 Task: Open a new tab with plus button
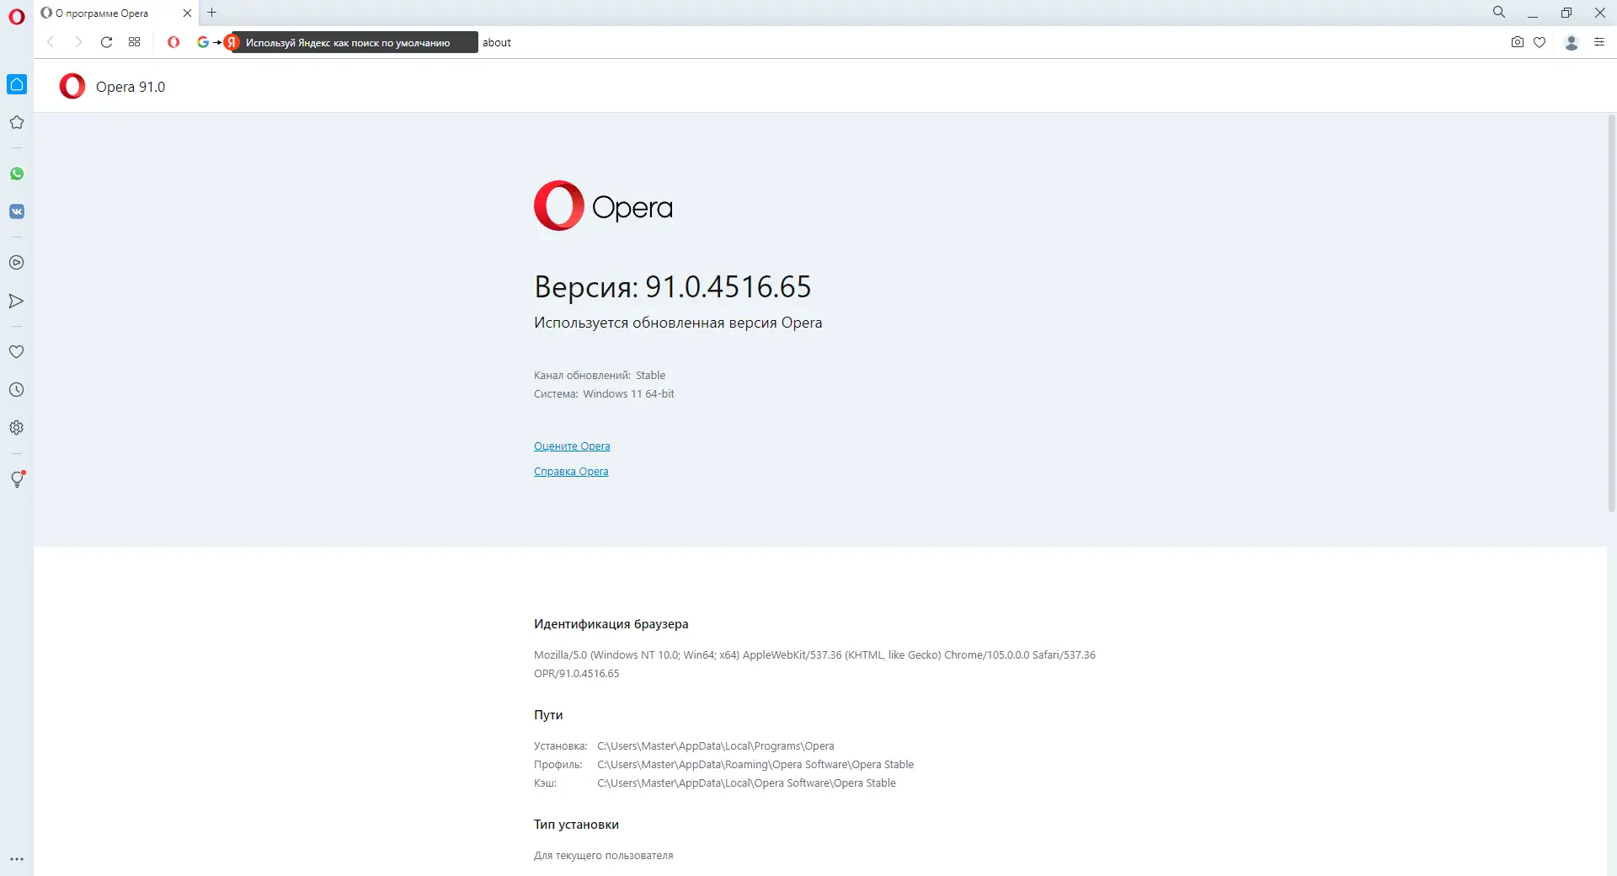click(x=212, y=13)
